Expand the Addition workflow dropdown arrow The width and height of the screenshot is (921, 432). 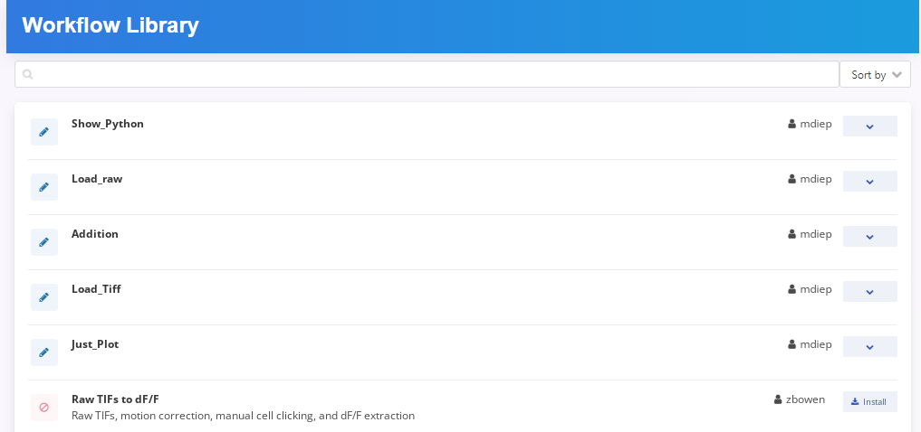coord(869,237)
